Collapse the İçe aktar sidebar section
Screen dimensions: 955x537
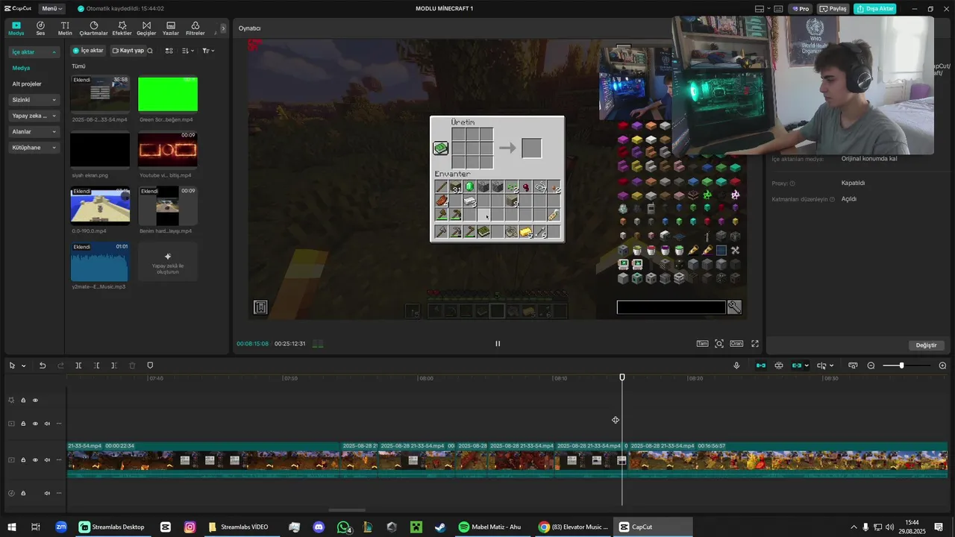(x=34, y=52)
